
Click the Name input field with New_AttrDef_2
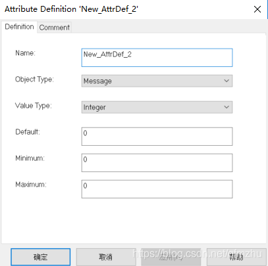157,58
